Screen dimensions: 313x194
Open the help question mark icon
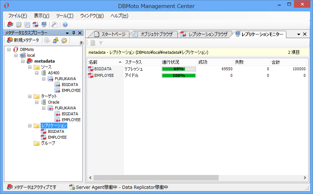(x=65, y=25)
